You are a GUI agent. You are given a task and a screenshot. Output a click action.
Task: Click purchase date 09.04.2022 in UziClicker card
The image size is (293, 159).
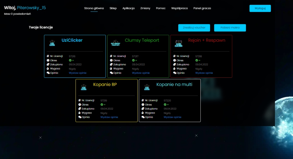coord(75,64)
